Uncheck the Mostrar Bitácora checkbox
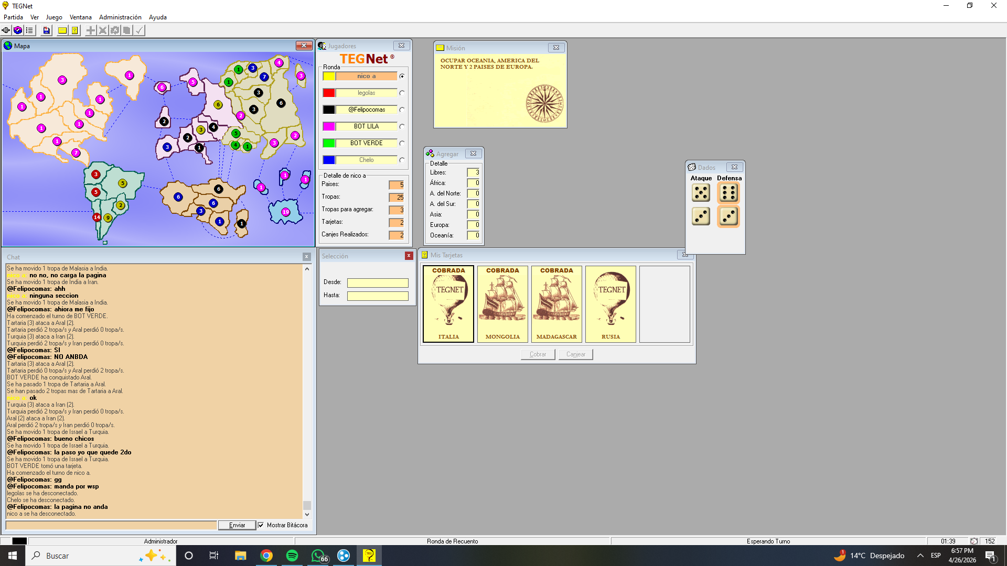 (x=261, y=525)
